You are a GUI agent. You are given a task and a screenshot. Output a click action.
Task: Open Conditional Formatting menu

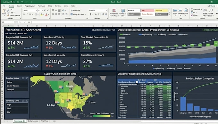tap(114, 12)
